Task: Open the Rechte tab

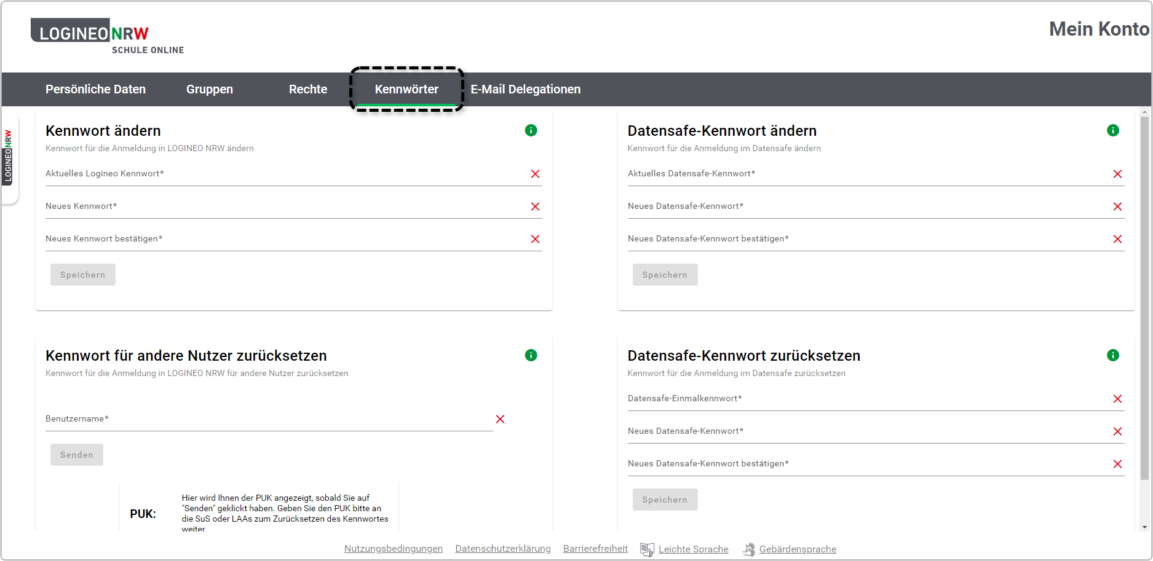Action: tap(308, 89)
